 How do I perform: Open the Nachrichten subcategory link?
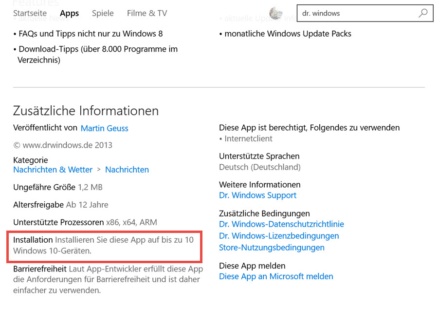127,170
